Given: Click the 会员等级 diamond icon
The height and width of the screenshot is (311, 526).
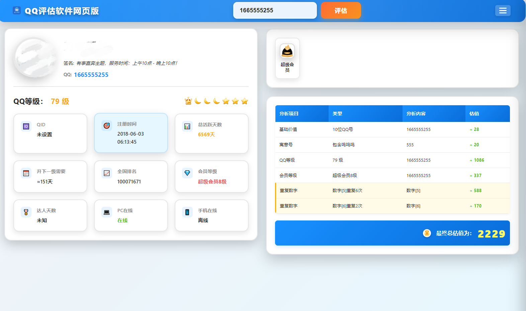Looking at the screenshot, I should click(x=187, y=173).
